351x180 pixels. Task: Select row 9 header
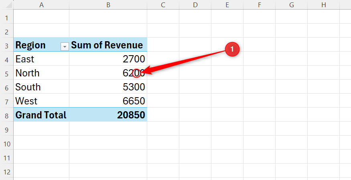pos(7,129)
